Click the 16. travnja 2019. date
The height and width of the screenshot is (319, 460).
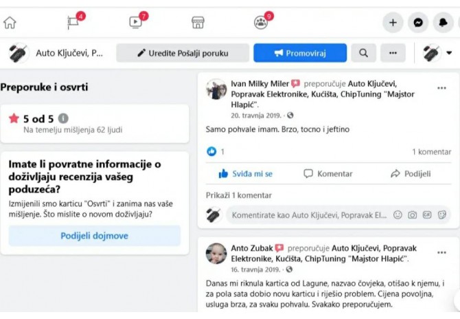click(x=255, y=269)
